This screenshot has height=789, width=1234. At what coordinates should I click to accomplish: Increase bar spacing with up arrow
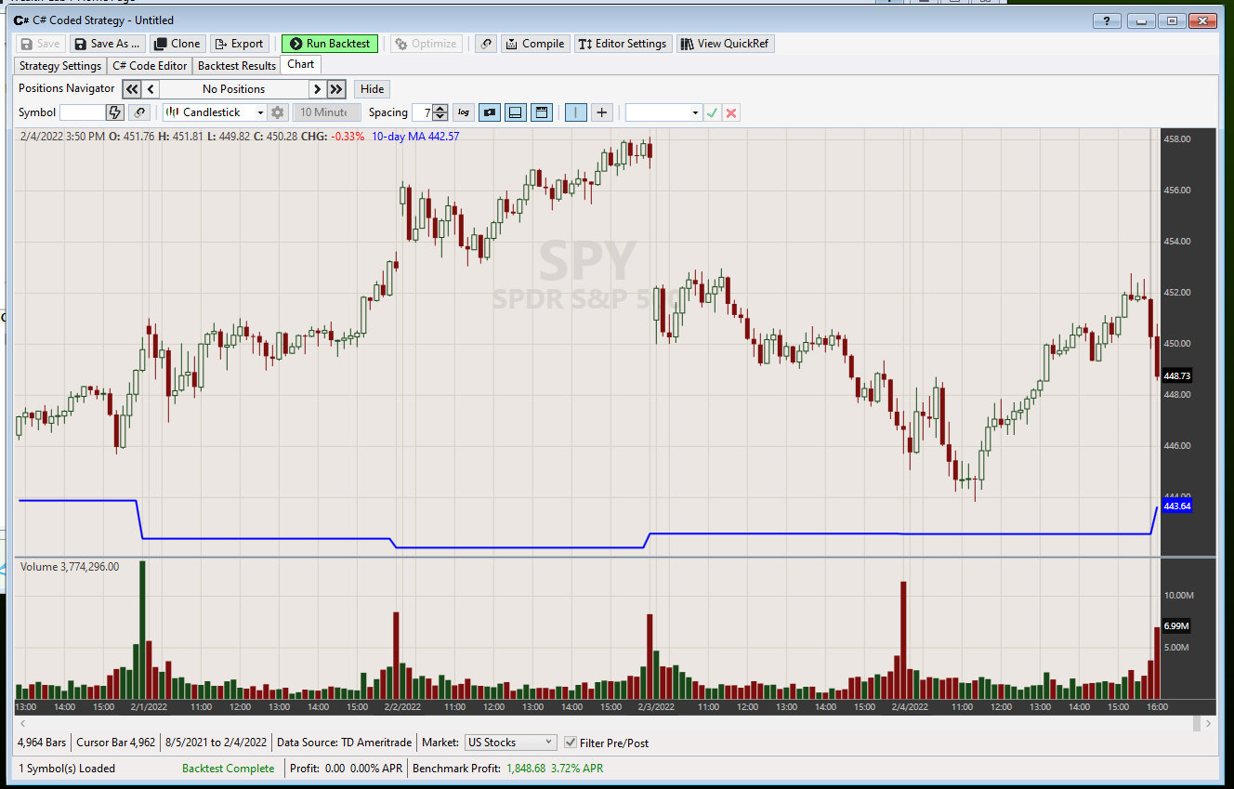(440, 108)
